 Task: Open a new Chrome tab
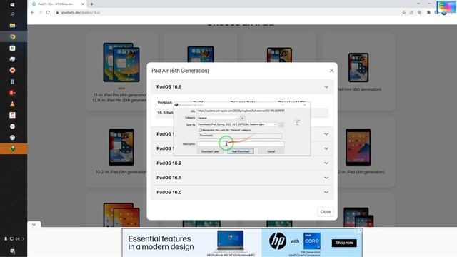(x=92, y=4)
